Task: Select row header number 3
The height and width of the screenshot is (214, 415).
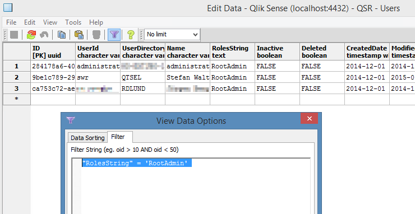Action: pos(17,89)
